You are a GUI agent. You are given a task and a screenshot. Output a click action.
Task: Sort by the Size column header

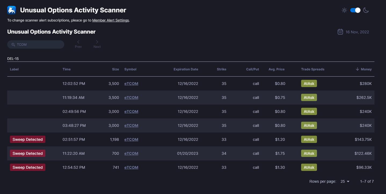tap(116, 69)
